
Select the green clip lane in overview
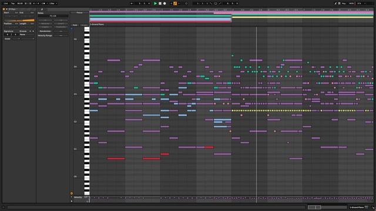point(160,16)
